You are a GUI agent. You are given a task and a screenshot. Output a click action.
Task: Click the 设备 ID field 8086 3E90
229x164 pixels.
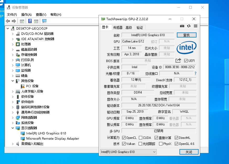[180, 67]
